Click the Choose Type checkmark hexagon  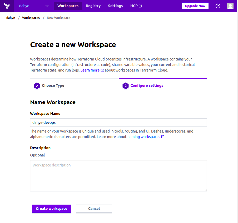[37, 86]
